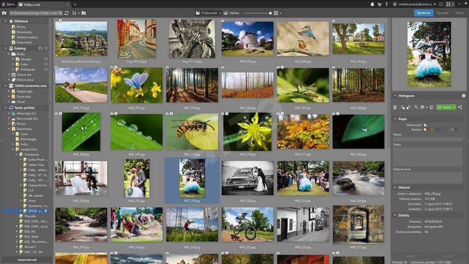Select Klíčová slova in Katalog
This screenshot has width=469, height=264.
point(25,80)
